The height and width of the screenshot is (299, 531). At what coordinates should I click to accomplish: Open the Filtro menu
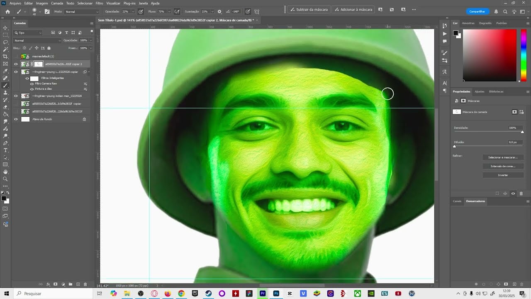100,3
